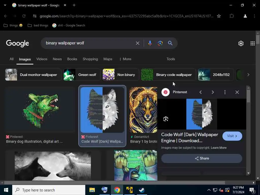
Task: Reload the current page
Action: pos(24,16)
